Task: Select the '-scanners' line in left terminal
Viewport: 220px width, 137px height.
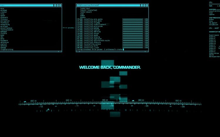Action: 4,17
